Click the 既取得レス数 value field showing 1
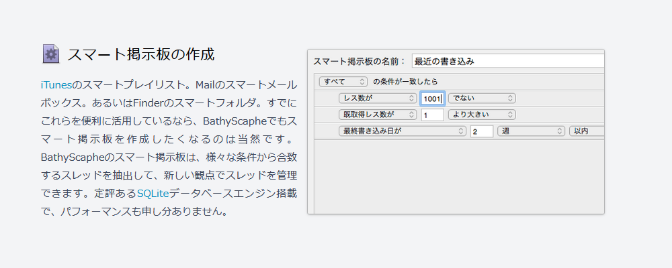The width and height of the screenshot is (672, 268). point(432,115)
